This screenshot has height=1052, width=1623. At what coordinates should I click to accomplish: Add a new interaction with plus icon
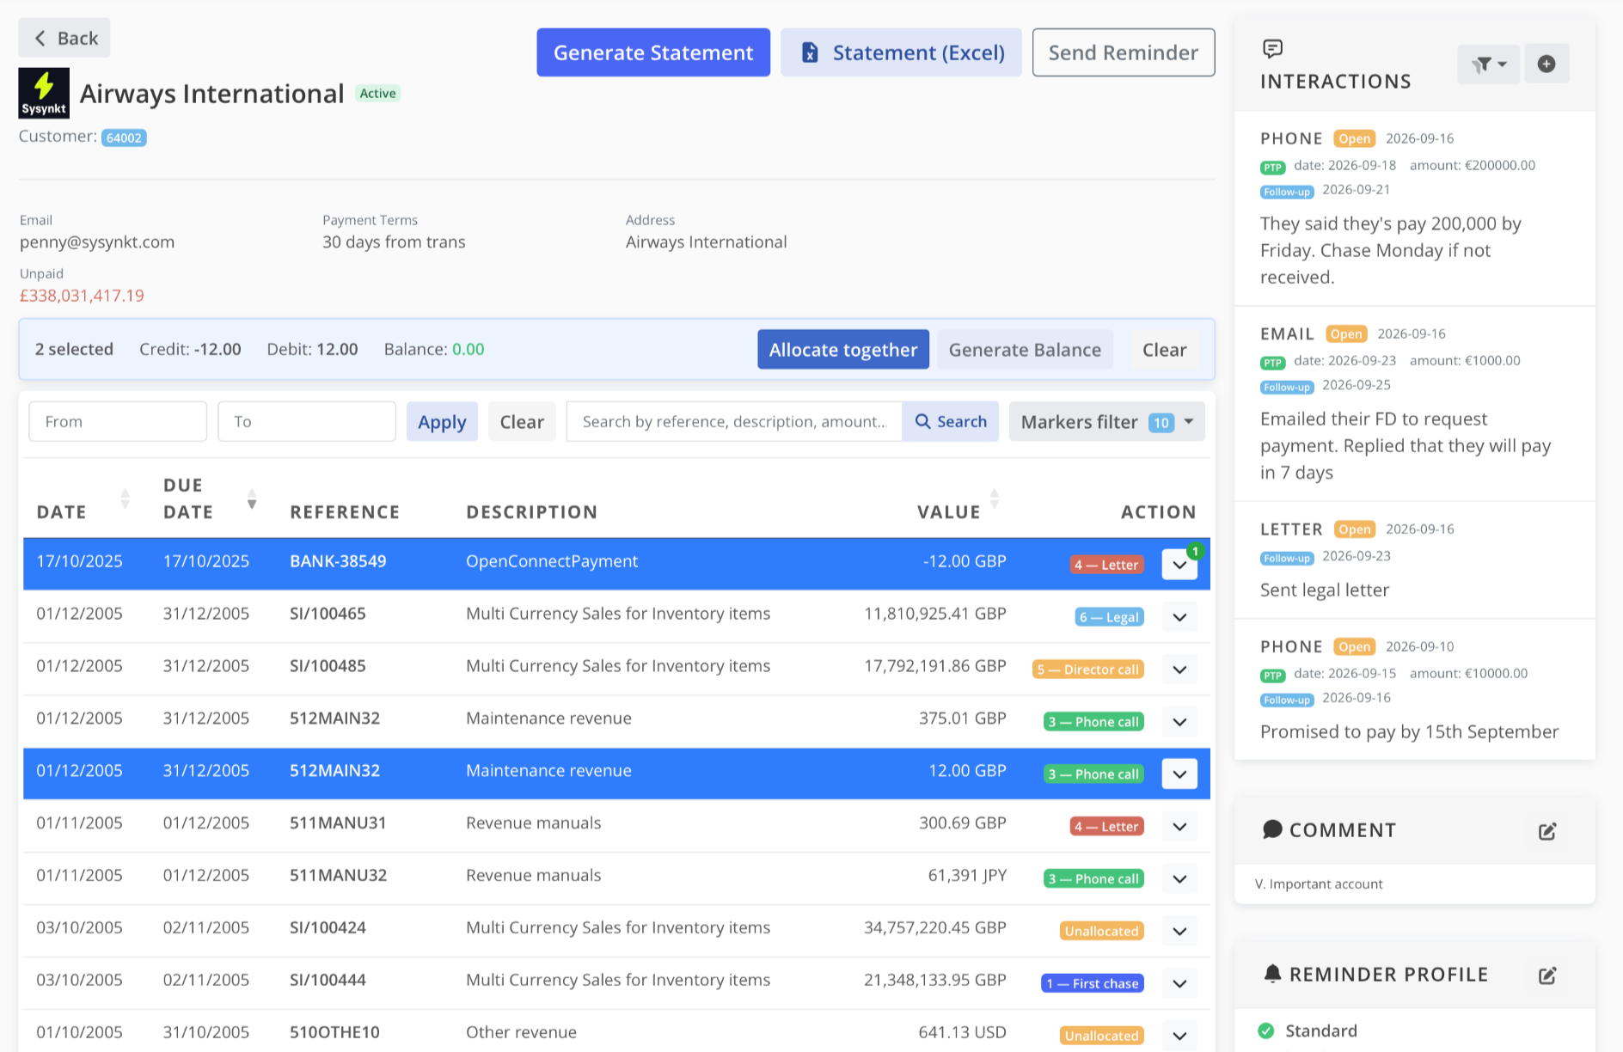[1546, 64]
